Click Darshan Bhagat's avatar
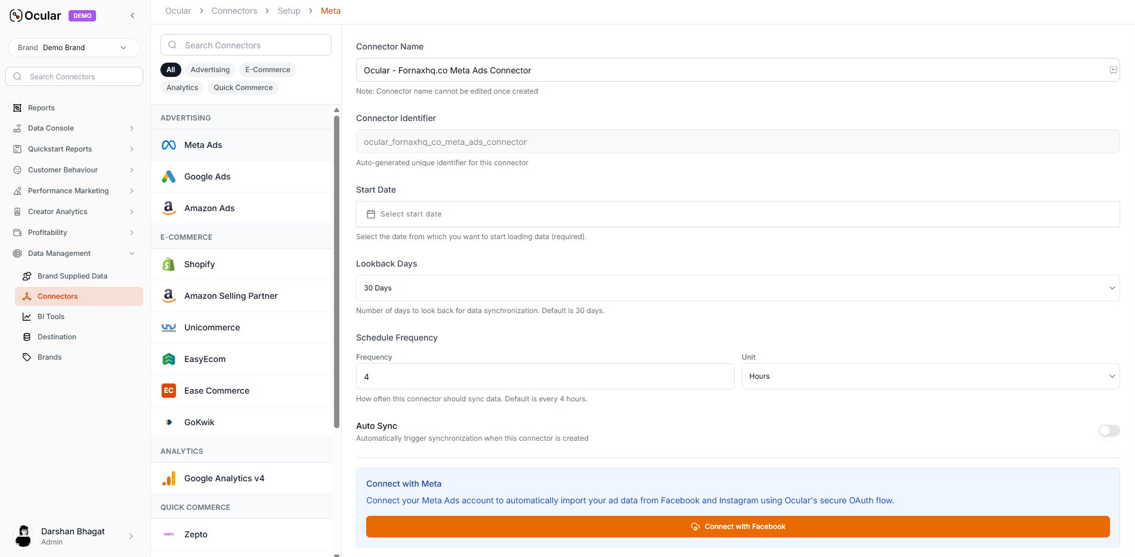 [23, 536]
